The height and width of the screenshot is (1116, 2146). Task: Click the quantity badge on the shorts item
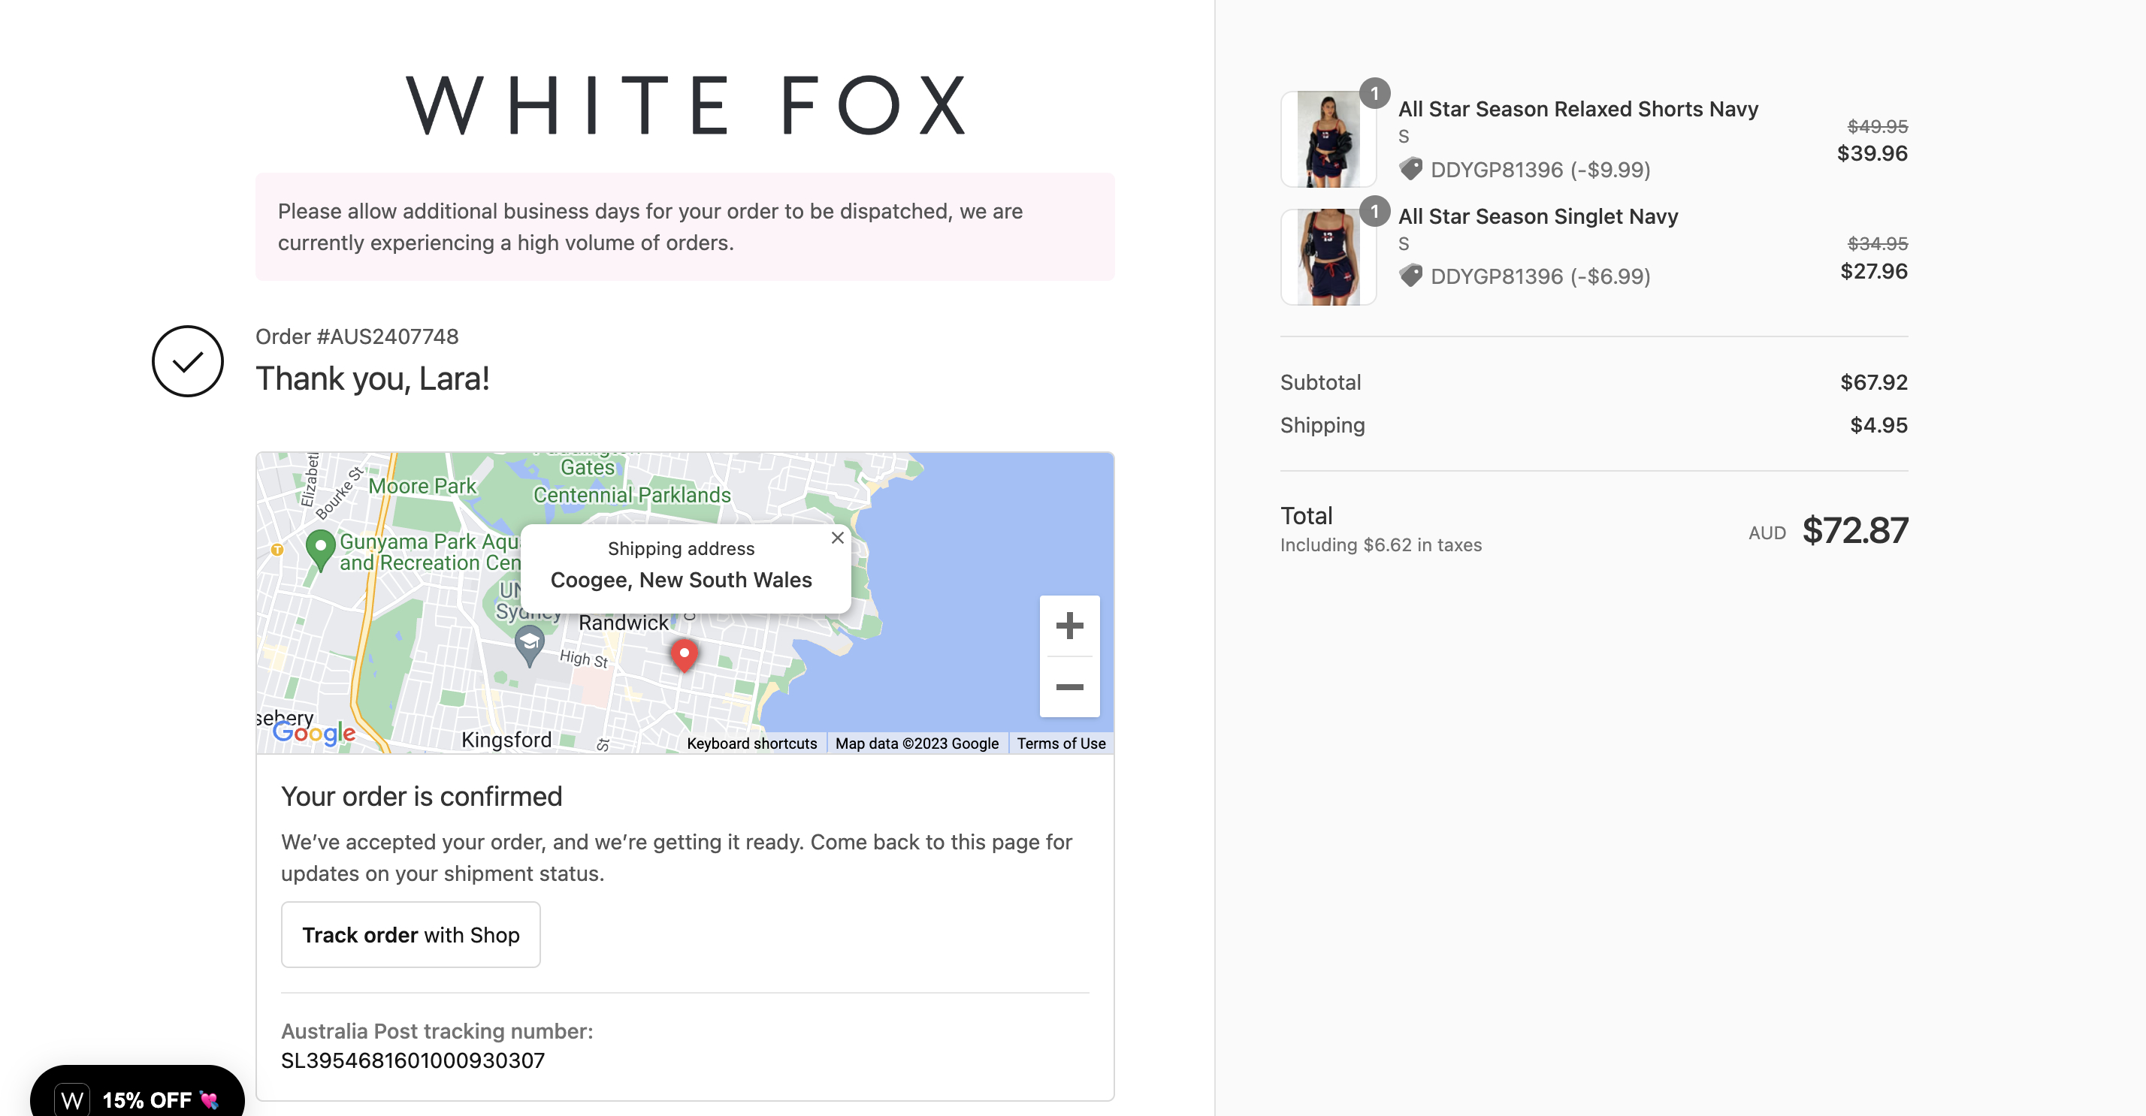pyautogui.click(x=1374, y=94)
